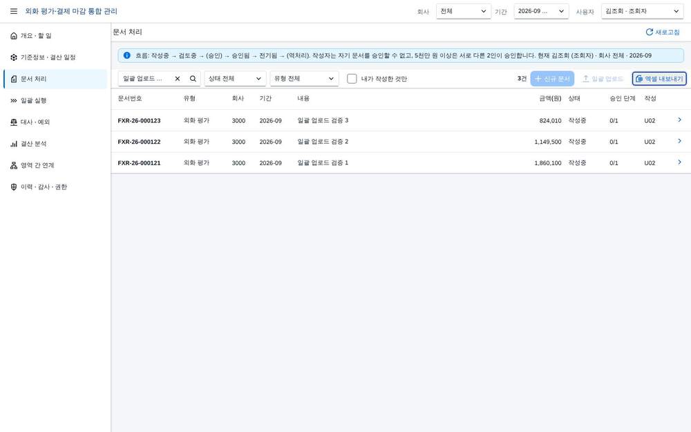The height and width of the screenshot is (432, 691).
Task: Expand the 유형 전체 filter dropdown
Action: (304, 79)
